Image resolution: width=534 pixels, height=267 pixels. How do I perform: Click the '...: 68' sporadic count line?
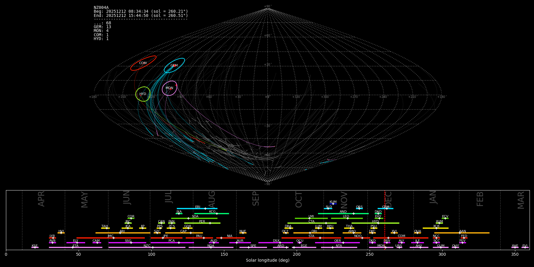(102, 23)
